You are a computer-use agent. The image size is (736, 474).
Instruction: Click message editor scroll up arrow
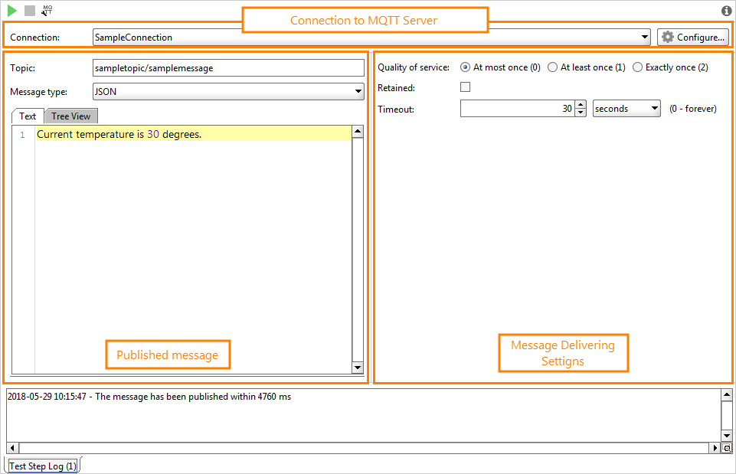click(358, 132)
